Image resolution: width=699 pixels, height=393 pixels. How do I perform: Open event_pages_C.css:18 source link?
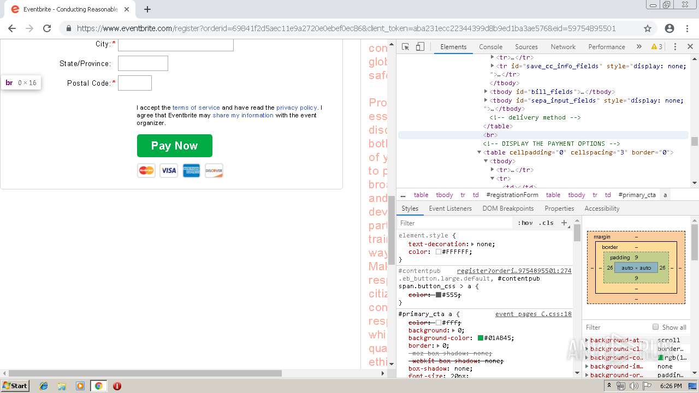pos(533,314)
